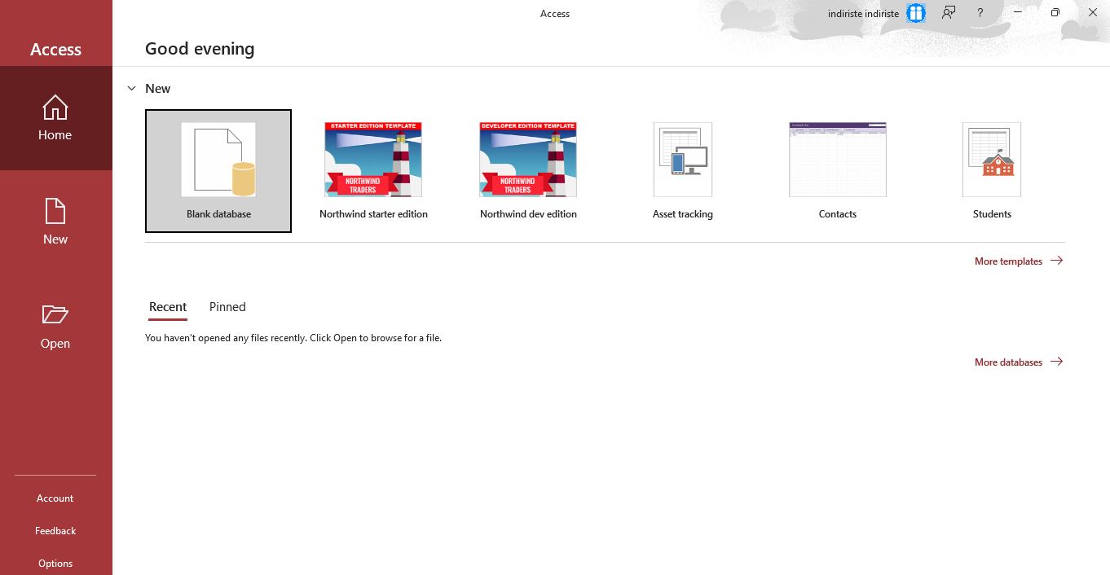The width and height of the screenshot is (1110, 575).
Task: Select the Blank database template
Action: click(218, 171)
